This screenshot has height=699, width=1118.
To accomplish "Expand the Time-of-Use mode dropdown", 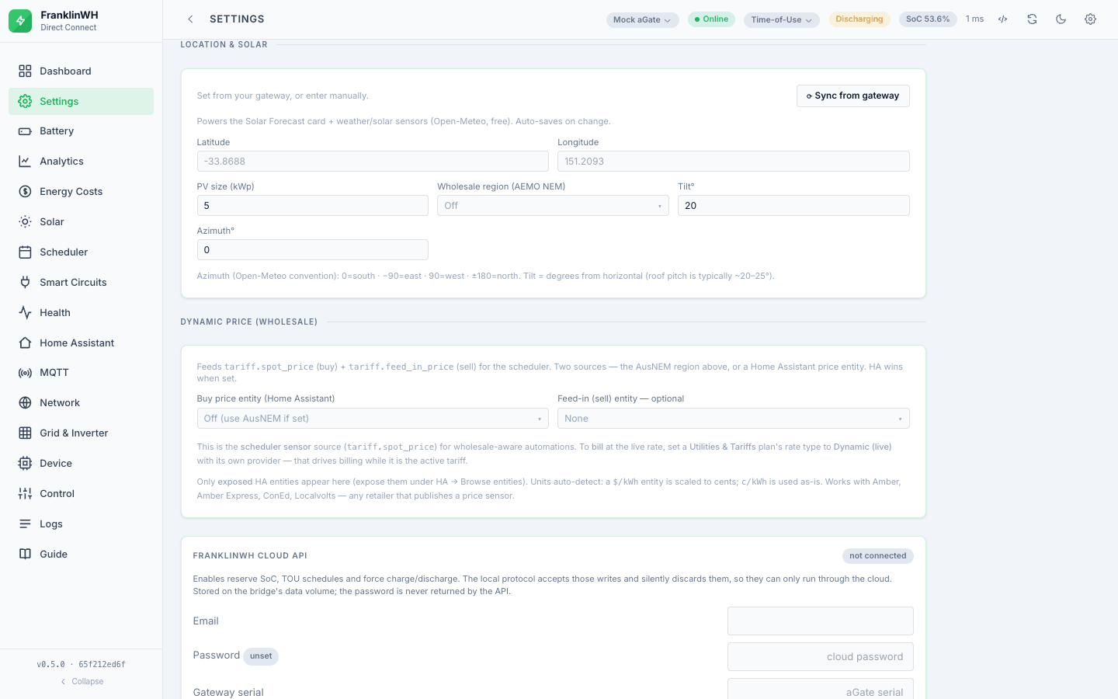I will pyautogui.click(x=781, y=20).
